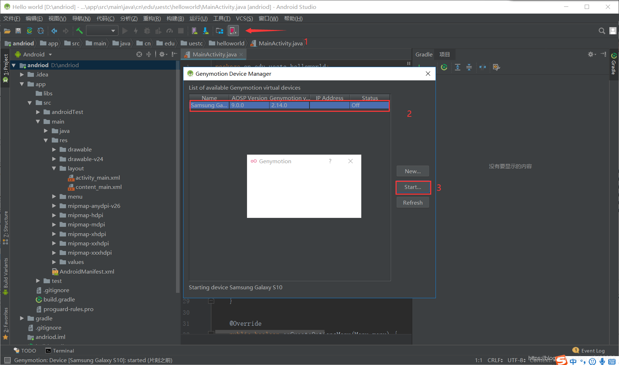
Task: Expand the mipmap-hdpi folder
Action: click(54, 215)
